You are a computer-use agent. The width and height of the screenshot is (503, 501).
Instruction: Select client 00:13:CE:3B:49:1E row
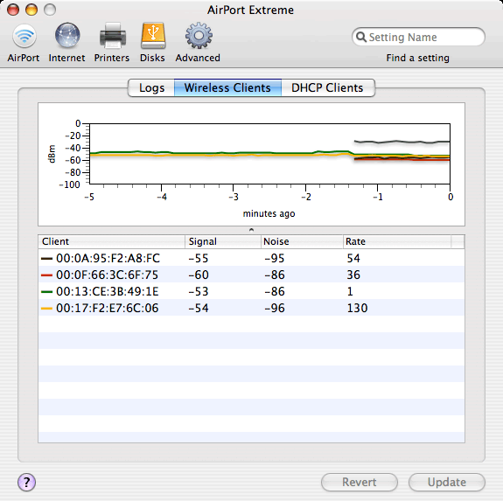[x=251, y=291]
